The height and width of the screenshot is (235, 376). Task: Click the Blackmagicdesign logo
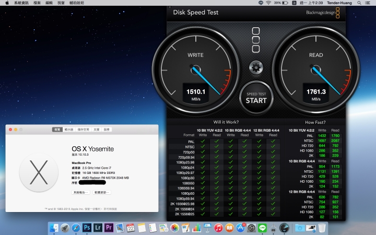coord(323,13)
